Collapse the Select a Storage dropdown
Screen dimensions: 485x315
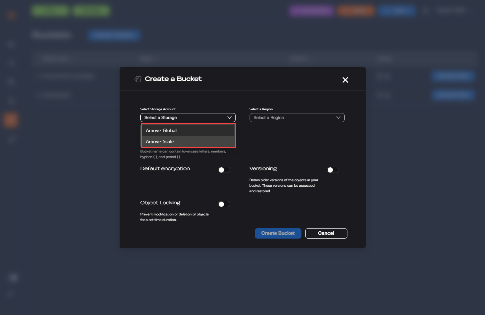click(188, 118)
